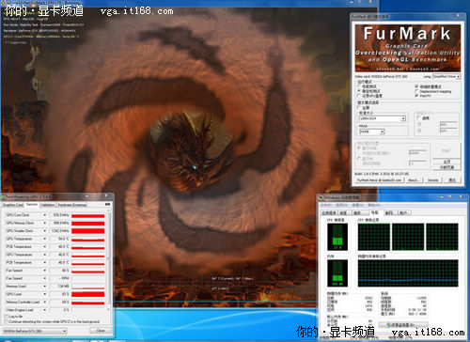Image resolution: width=470 pixels, height=342 pixels.
Task: Click the first CPU usage history graph
Action: tap(374, 237)
